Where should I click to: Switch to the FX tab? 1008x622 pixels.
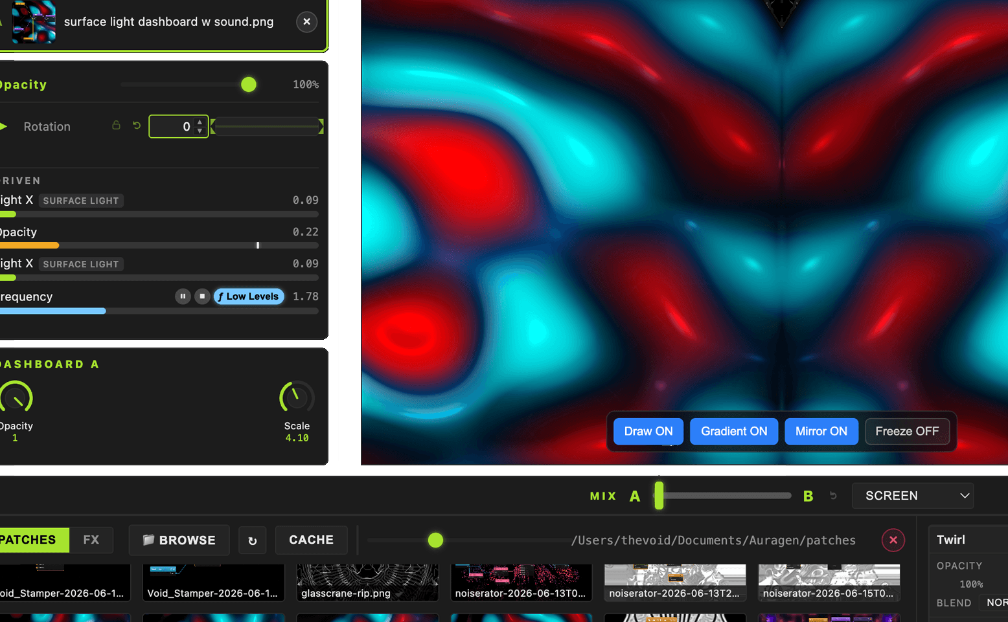click(91, 540)
